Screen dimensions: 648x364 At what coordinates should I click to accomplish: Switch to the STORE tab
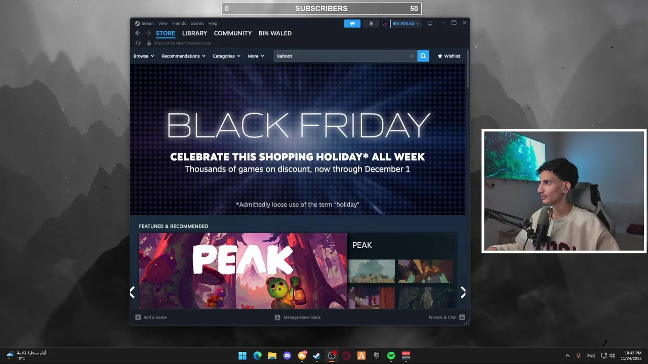click(x=166, y=33)
